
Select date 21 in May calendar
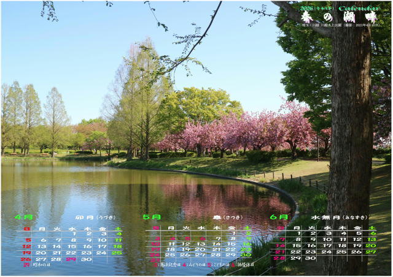(x=216, y=249)
